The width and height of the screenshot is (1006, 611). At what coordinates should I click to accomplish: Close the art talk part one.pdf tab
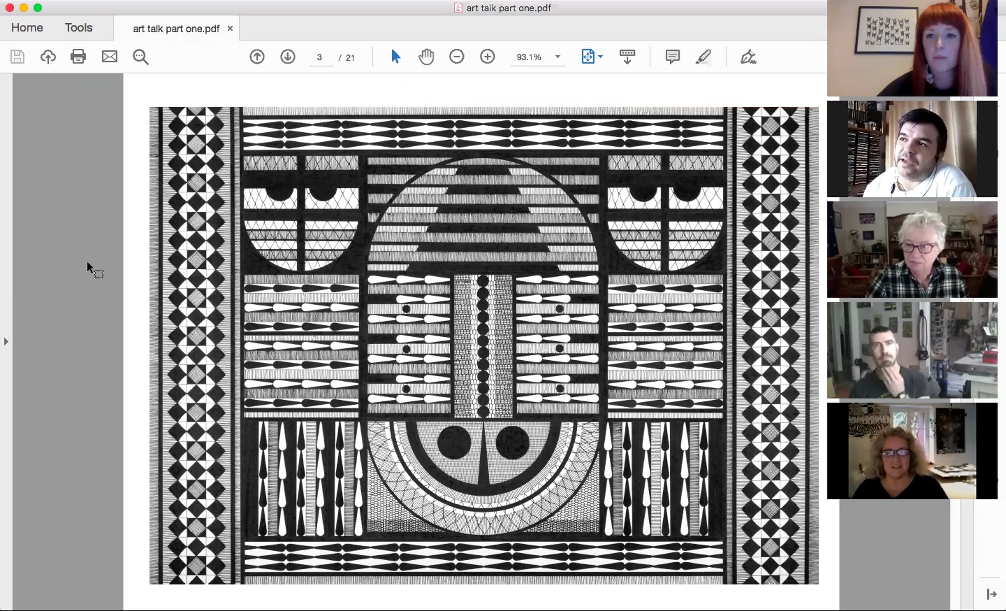pos(230,29)
